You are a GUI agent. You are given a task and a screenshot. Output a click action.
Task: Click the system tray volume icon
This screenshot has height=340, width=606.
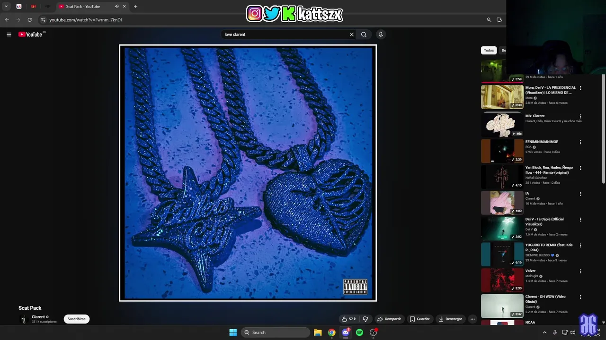click(572, 332)
